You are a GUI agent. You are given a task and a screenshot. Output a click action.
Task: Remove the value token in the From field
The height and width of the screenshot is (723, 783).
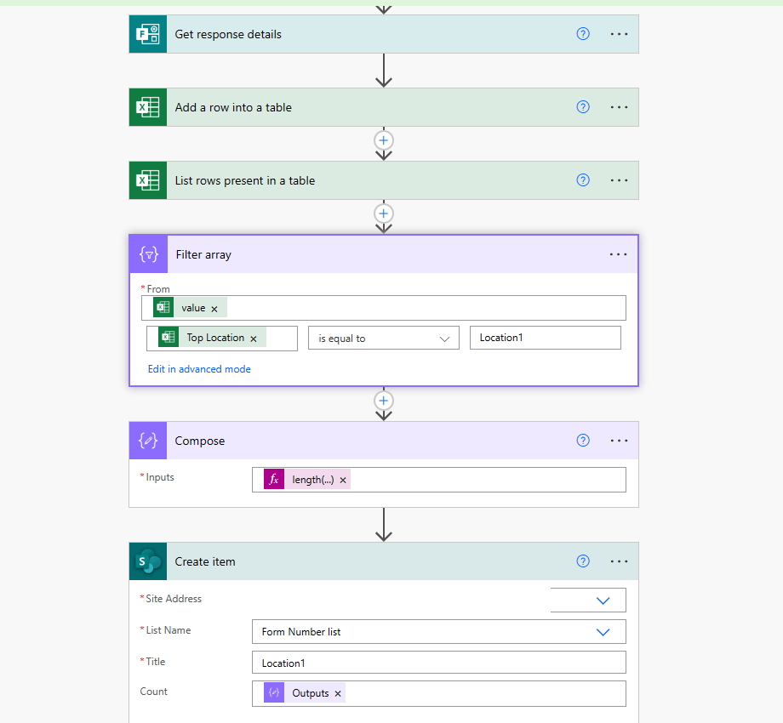tap(214, 307)
